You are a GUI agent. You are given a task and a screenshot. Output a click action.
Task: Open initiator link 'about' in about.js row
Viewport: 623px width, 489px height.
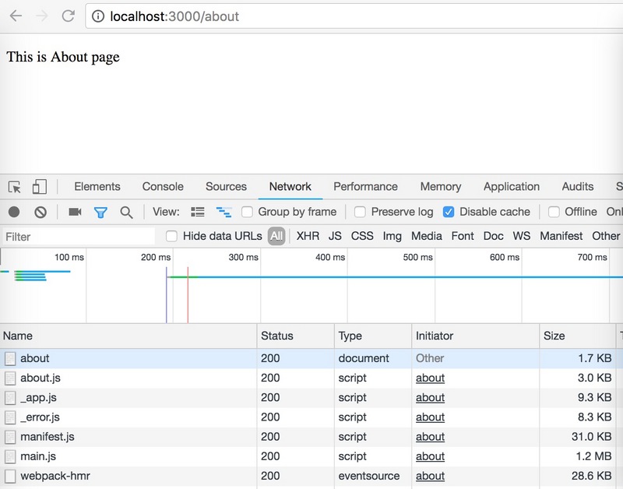point(431,378)
